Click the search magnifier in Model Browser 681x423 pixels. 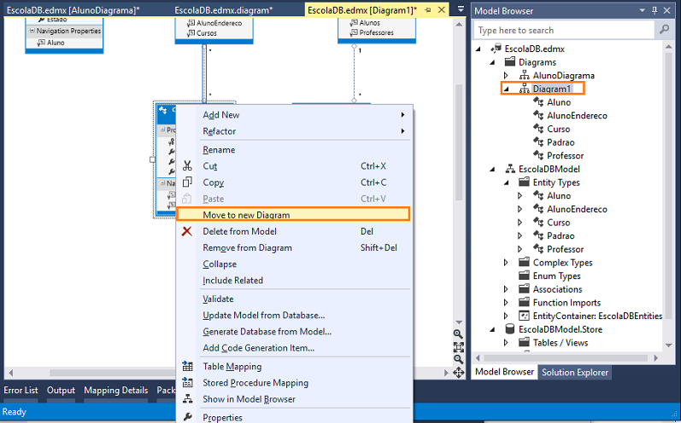[x=664, y=30]
